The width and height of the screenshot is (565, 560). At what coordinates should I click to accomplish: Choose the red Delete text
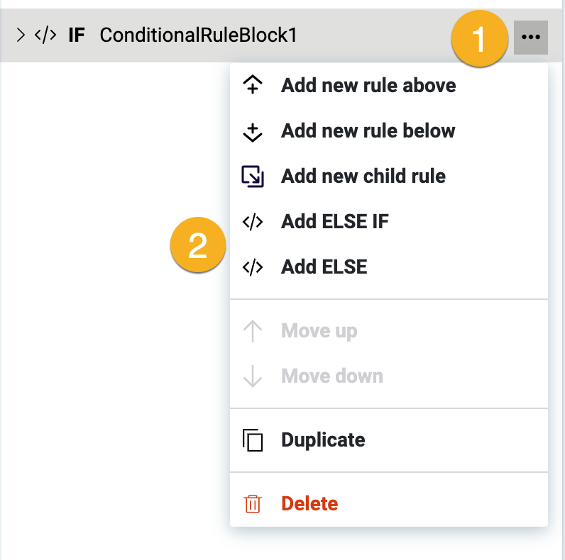tap(309, 504)
